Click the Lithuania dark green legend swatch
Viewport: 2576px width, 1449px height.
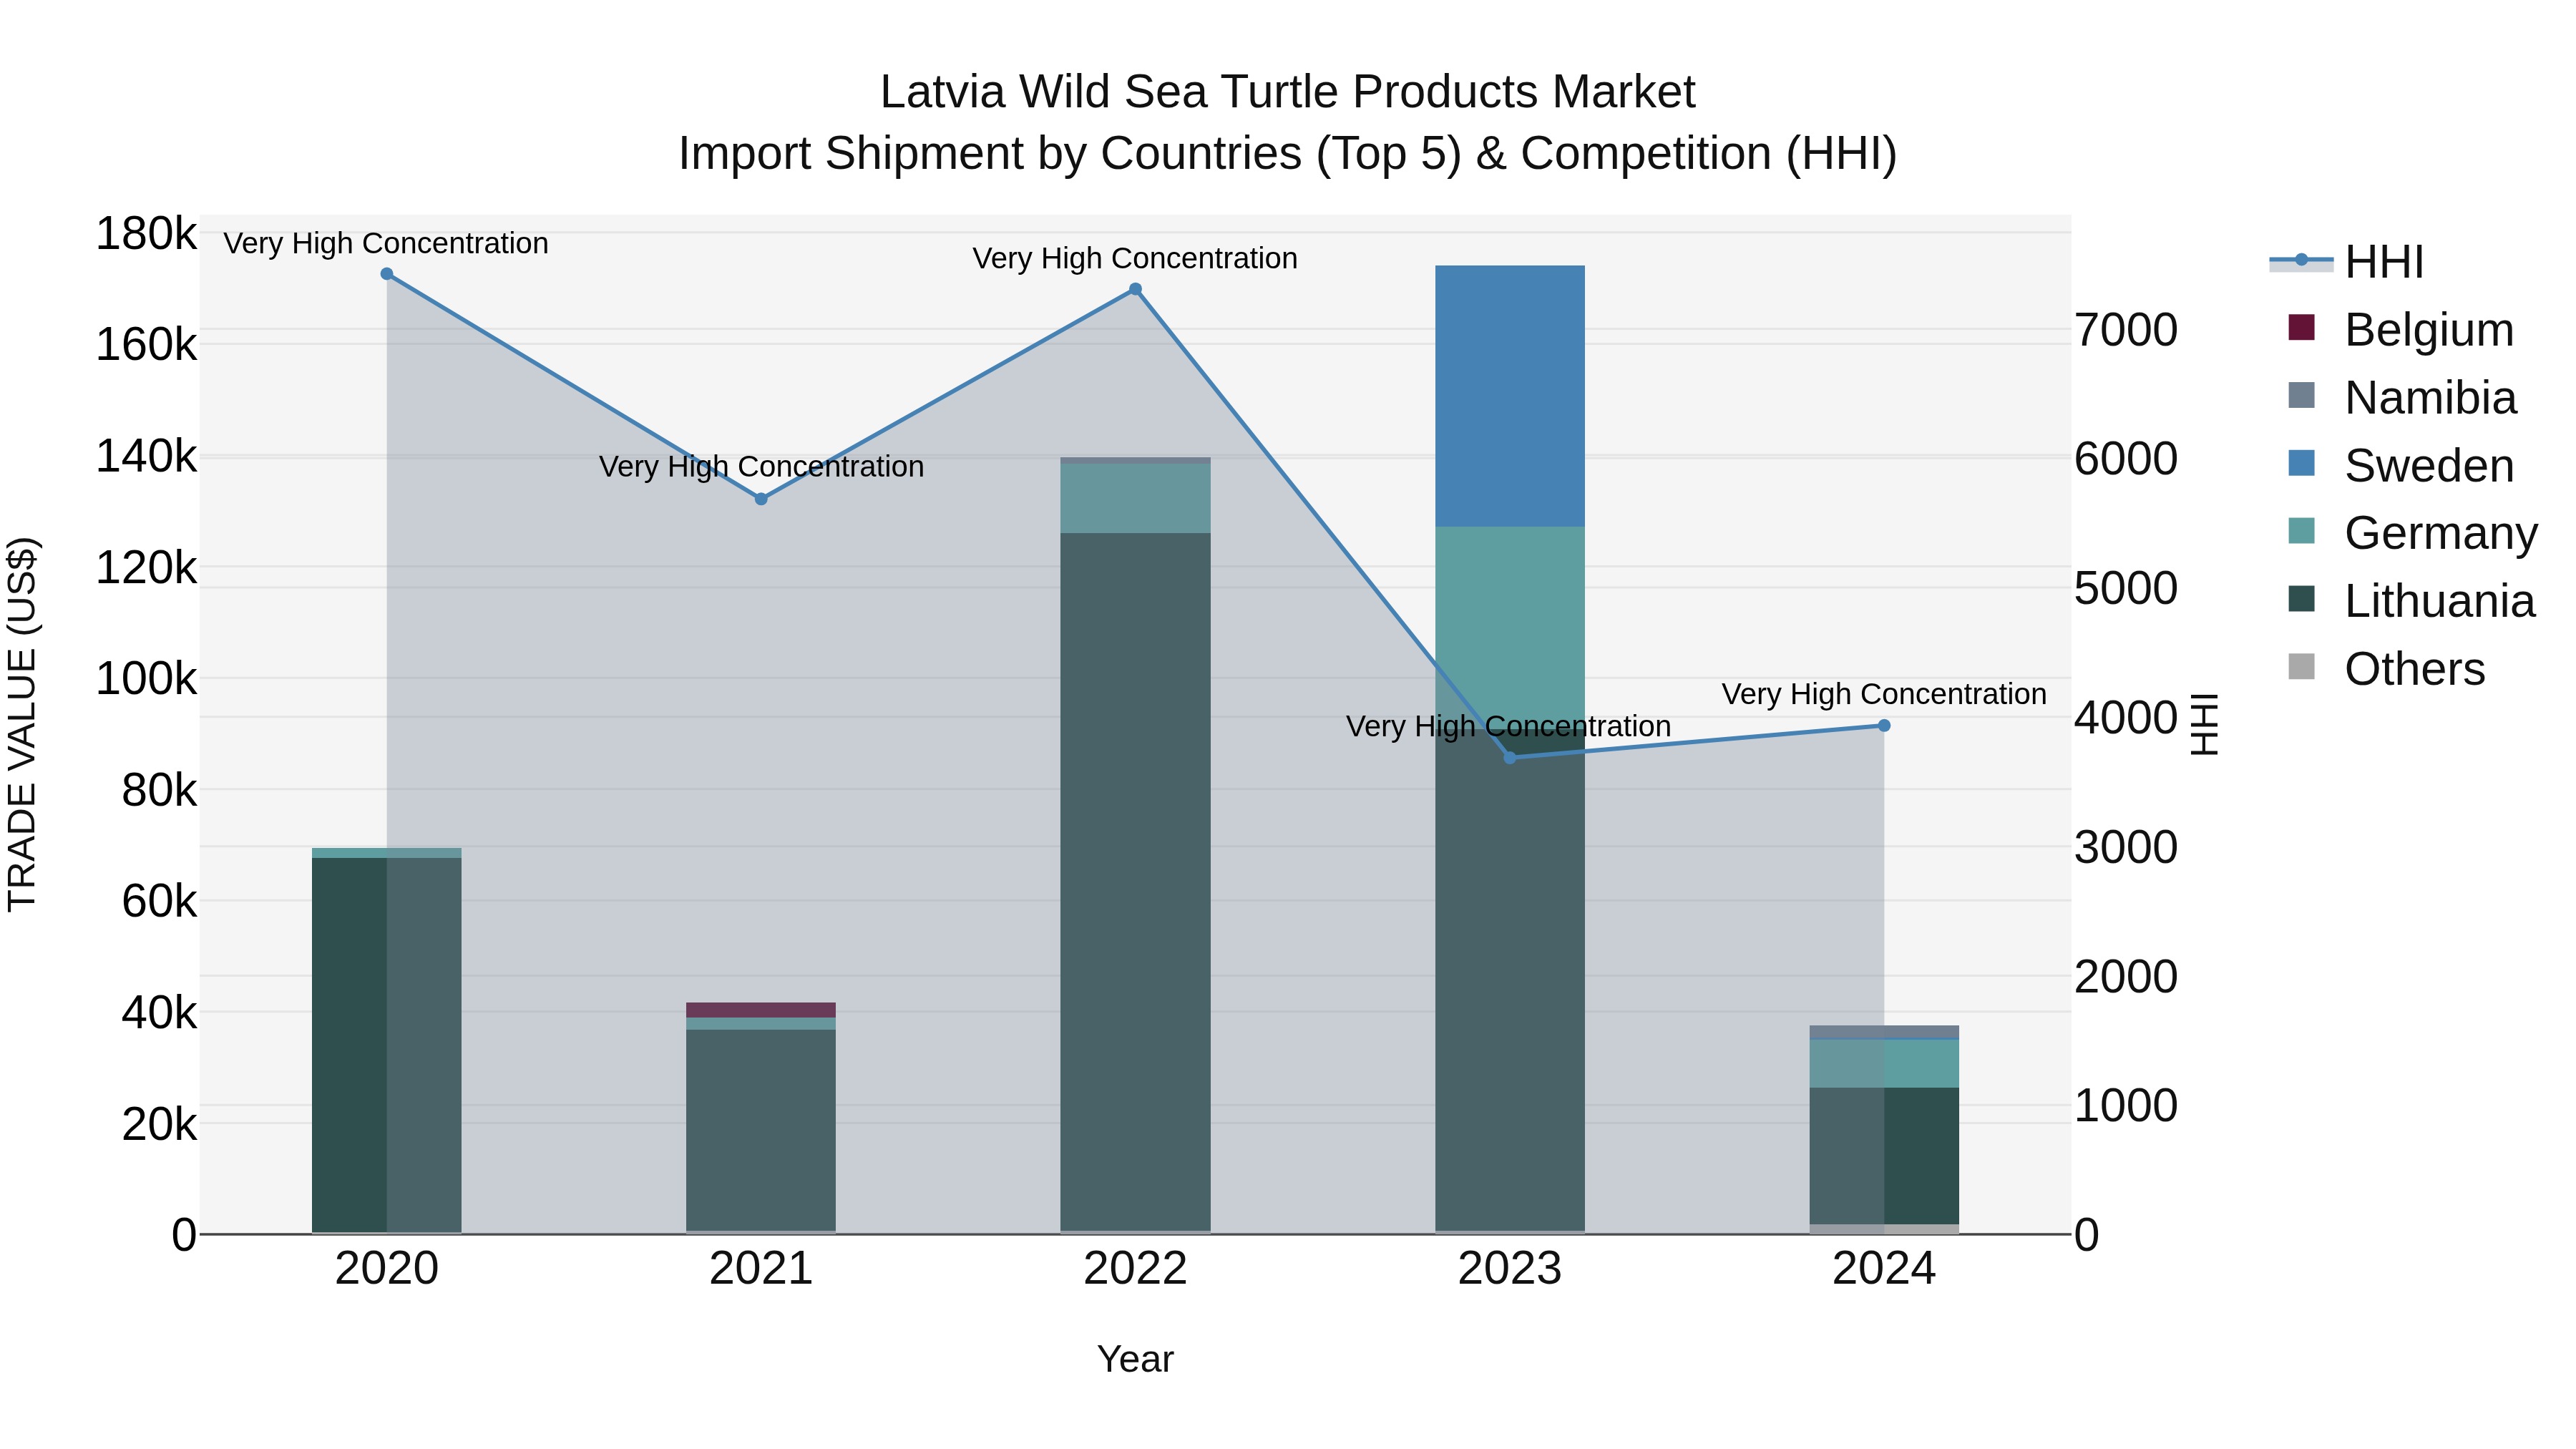coord(2301,598)
